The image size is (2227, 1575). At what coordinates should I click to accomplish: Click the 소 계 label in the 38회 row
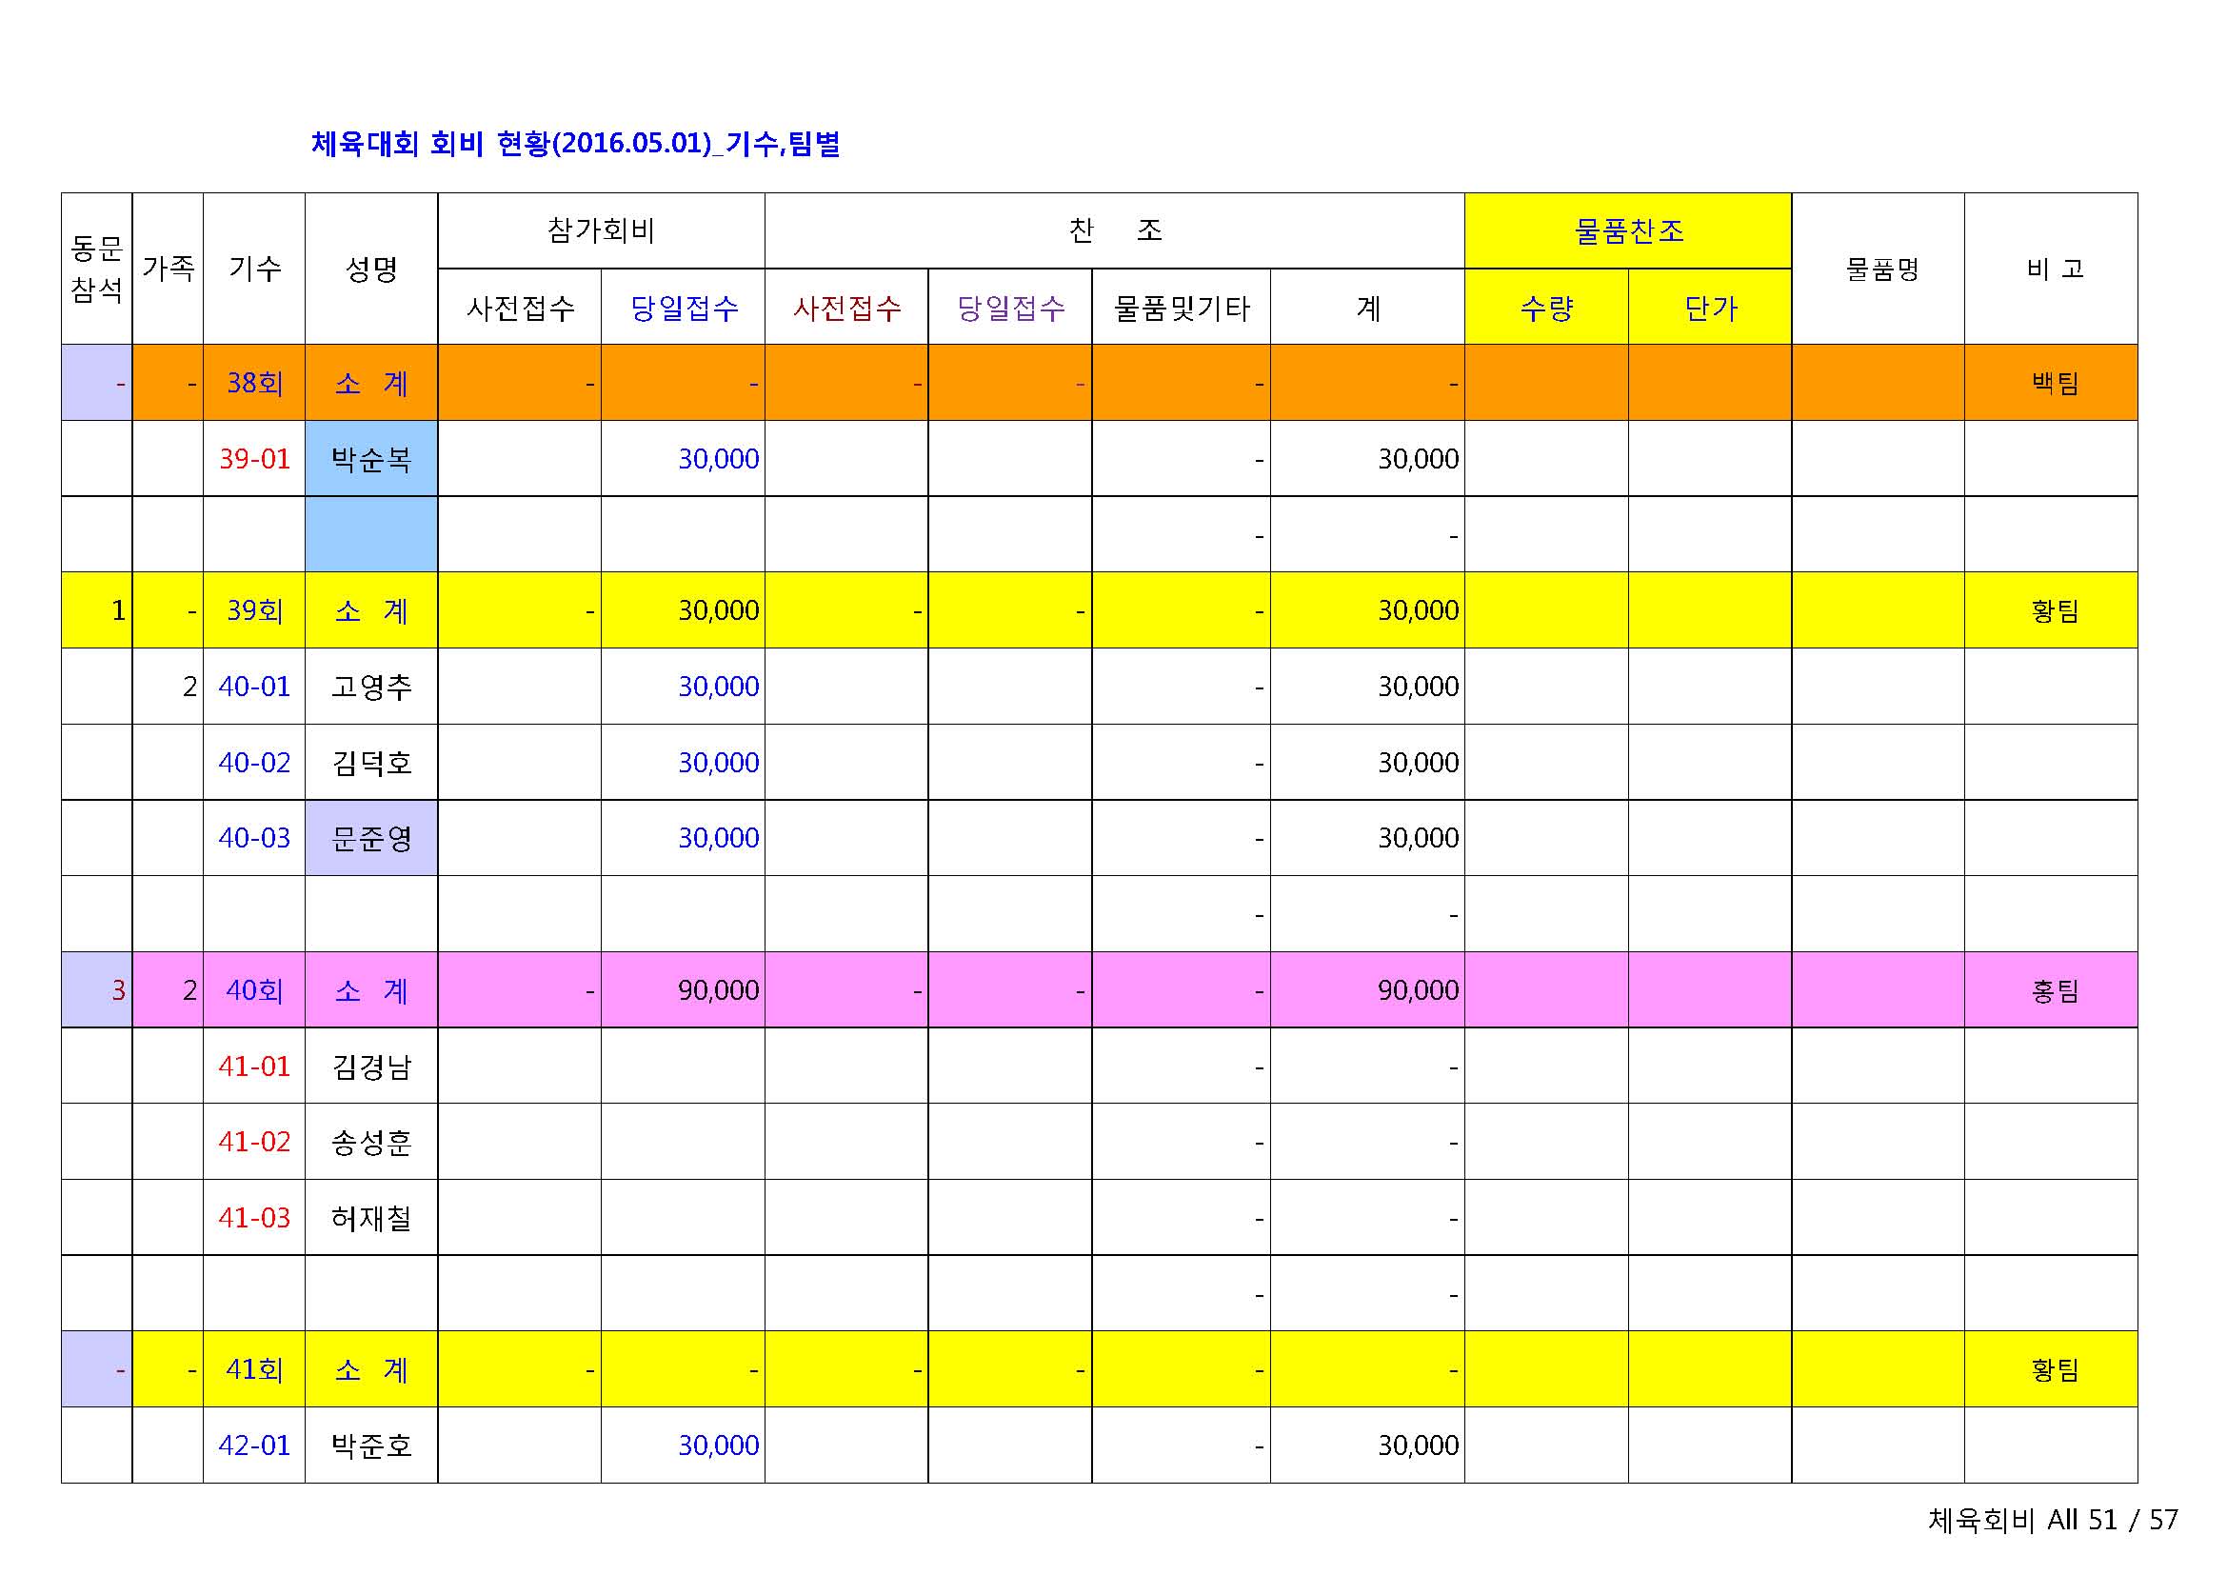pos(371,383)
